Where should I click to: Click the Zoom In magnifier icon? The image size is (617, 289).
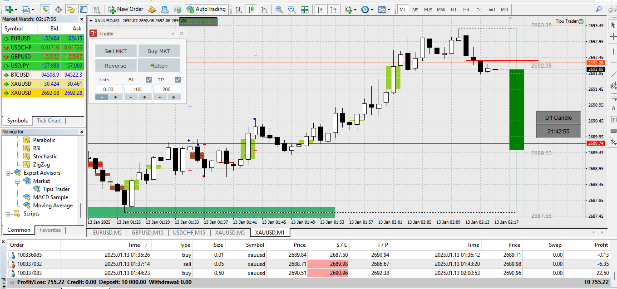(x=279, y=9)
